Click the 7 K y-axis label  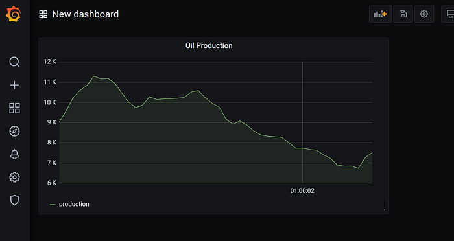click(51, 163)
